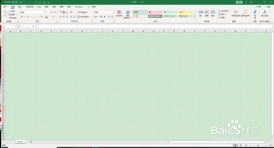Click the Save icon in quick access toolbar
This screenshot has height=148, width=274.
[x=21, y=2]
